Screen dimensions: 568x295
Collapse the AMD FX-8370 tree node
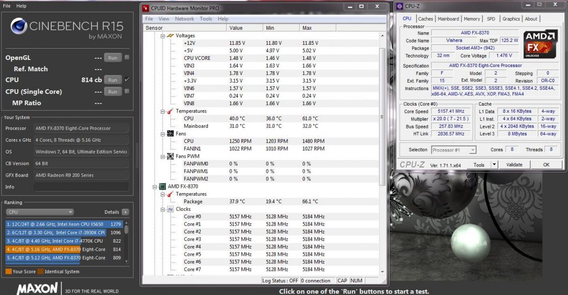click(155, 186)
